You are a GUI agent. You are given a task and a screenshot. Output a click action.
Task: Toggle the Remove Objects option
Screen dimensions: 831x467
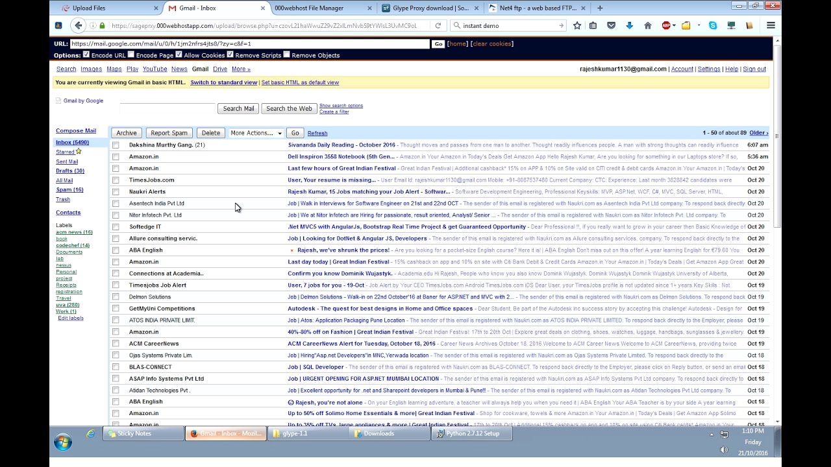tap(286, 54)
